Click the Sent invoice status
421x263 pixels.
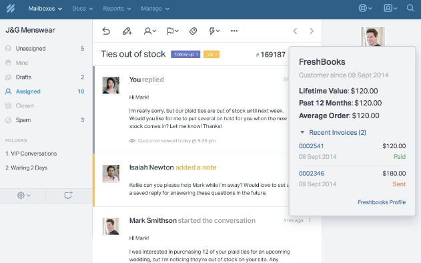(399, 184)
